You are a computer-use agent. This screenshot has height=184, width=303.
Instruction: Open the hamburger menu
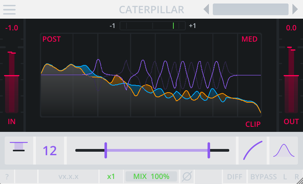(9, 10)
